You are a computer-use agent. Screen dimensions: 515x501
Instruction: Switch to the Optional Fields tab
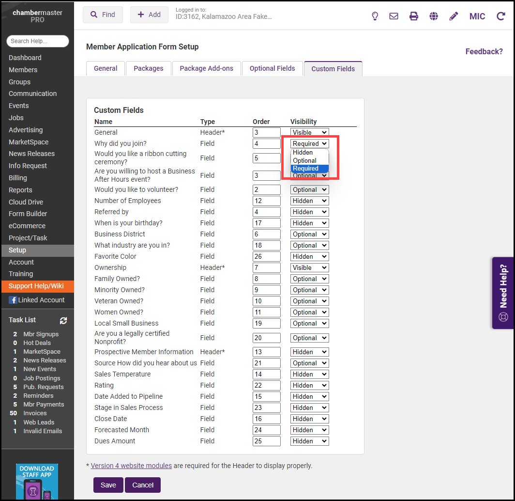coord(272,68)
